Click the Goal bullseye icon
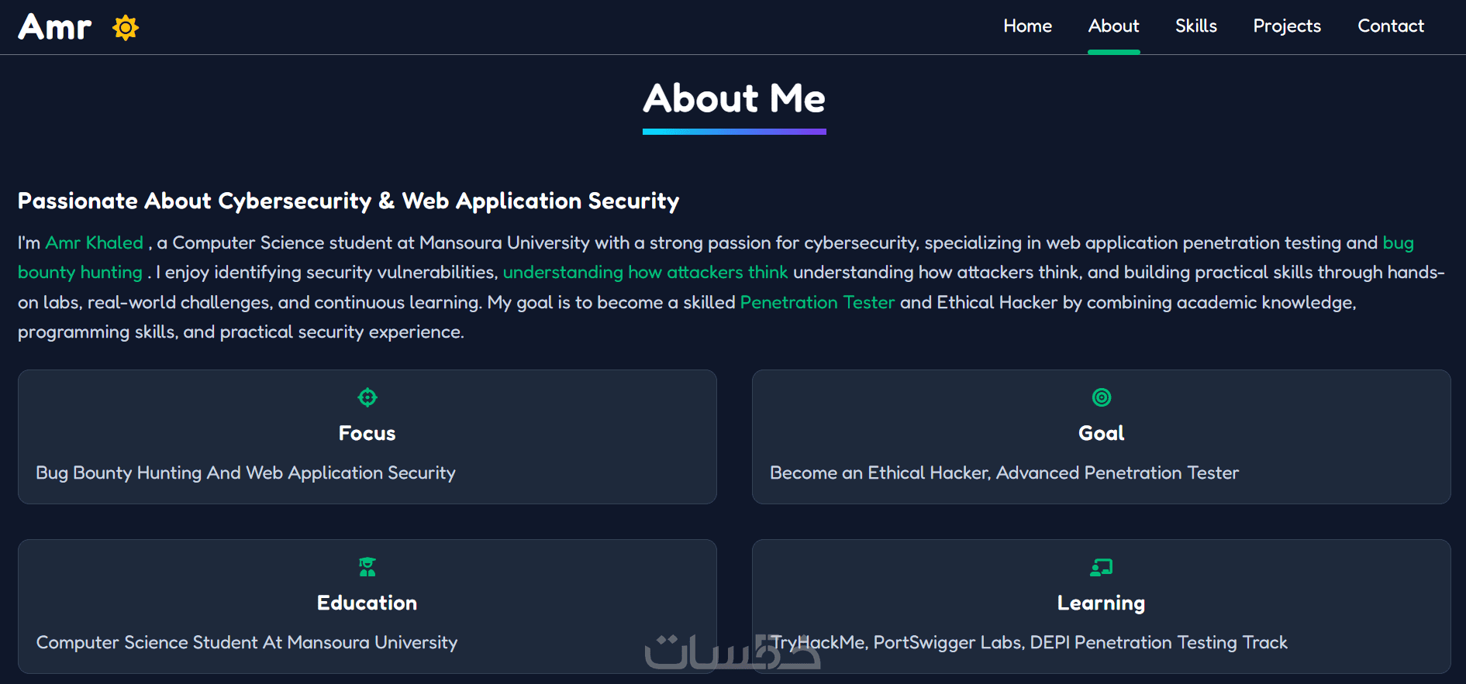1466x684 pixels. tap(1102, 397)
